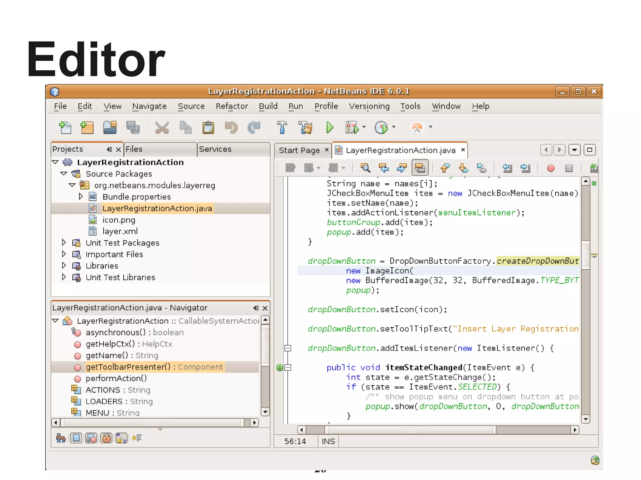The width and height of the screenshot is (641, 480).
Task: Close the Navigator panel
Action: [265, 308]
